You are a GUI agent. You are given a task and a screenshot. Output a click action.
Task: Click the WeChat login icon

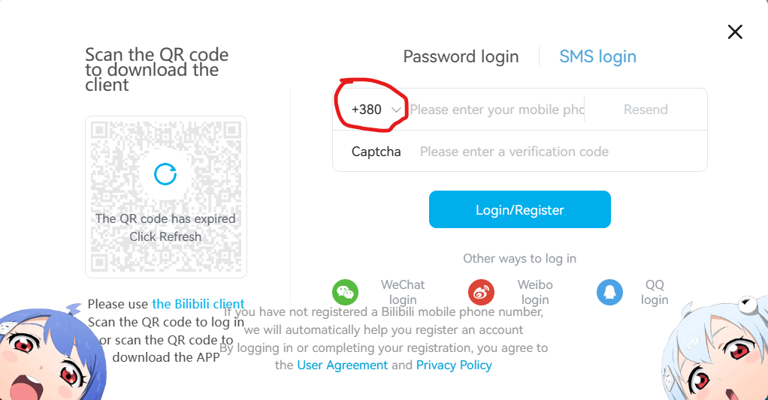[x=346, y=292]
